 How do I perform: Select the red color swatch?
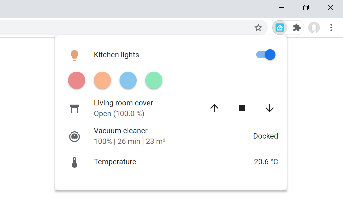[x=77, y=80]
